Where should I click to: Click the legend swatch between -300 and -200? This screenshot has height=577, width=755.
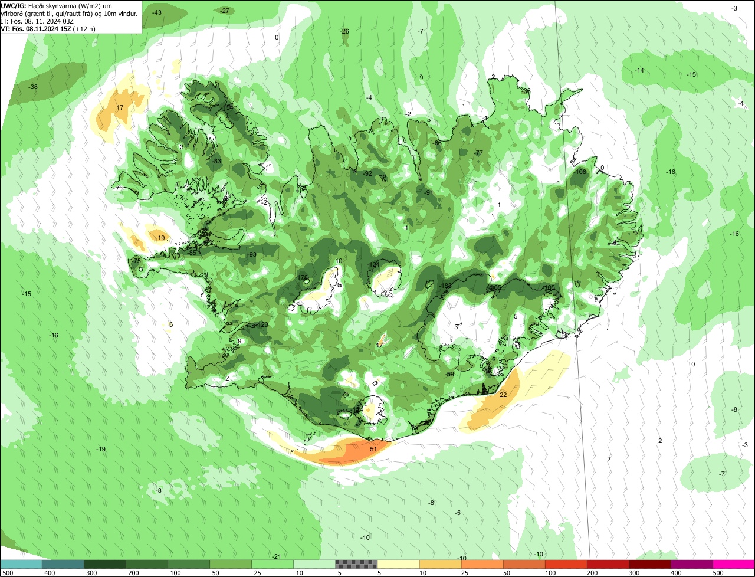[x=105, y=564]
